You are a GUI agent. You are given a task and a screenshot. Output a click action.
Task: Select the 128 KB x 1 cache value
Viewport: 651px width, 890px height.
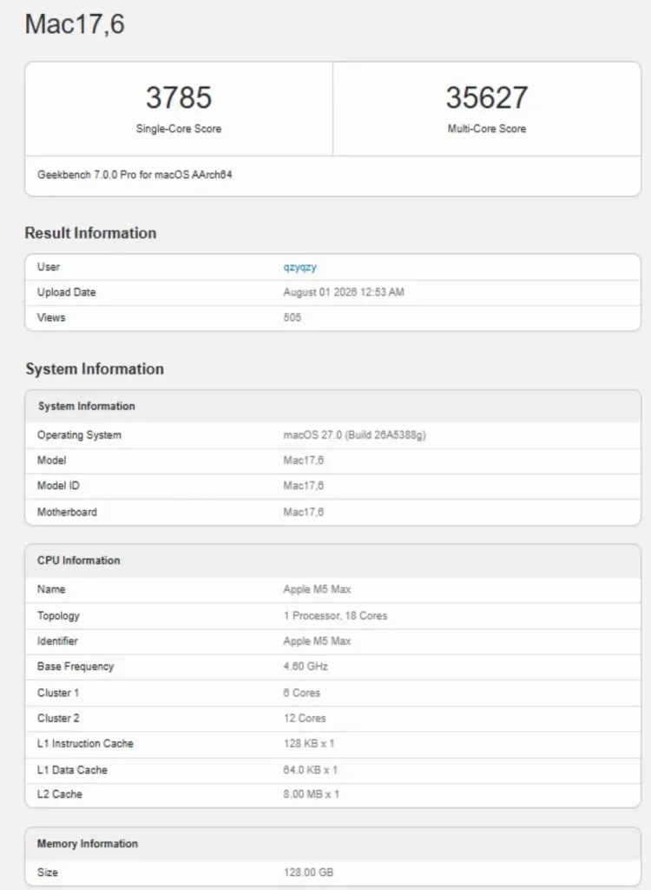point(309,744)
